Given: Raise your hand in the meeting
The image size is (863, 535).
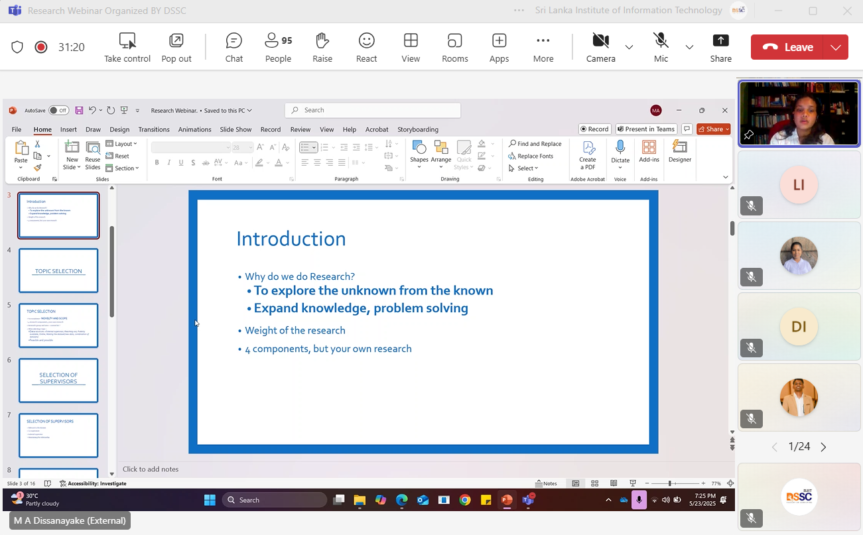Looking at the screenshot, I should pyautogui.click(x=322, y=47).
